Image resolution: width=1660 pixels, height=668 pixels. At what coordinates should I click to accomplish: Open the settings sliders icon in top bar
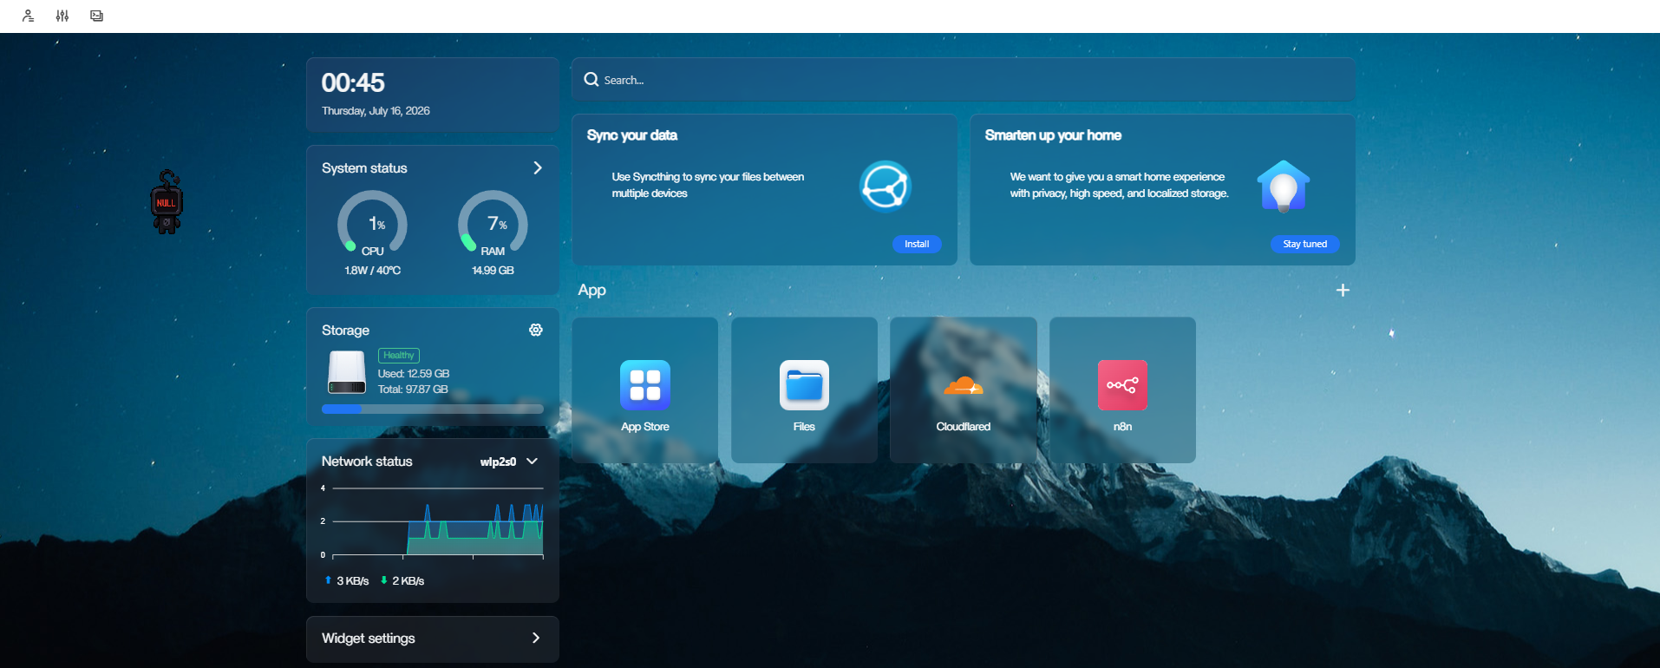pyautogui.click(x=62, y=16)
